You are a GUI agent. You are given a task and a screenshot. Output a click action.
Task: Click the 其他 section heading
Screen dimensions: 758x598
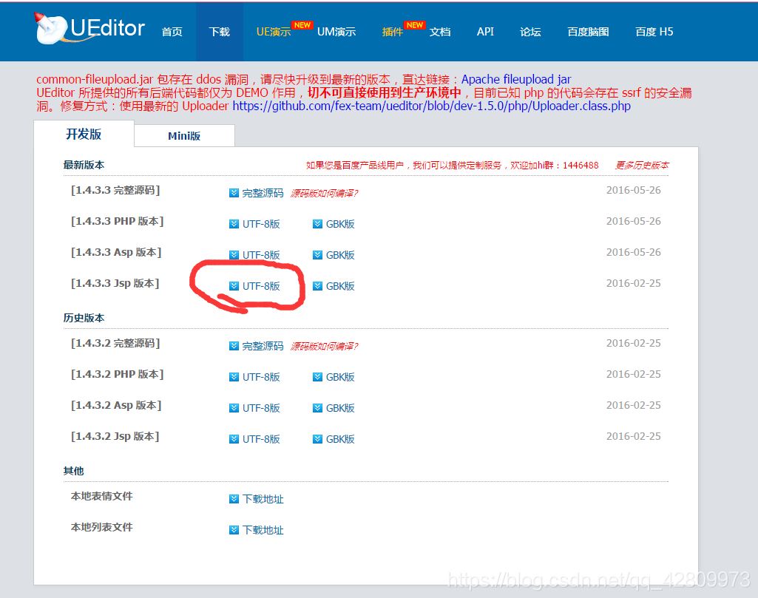click(73, 471)
